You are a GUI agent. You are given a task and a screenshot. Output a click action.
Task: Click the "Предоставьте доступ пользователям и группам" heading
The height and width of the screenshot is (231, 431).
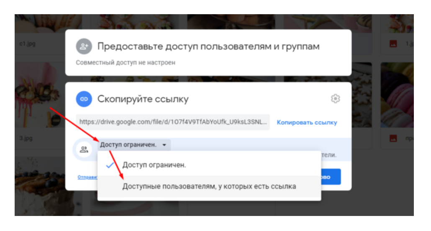(x=208, y=46)
